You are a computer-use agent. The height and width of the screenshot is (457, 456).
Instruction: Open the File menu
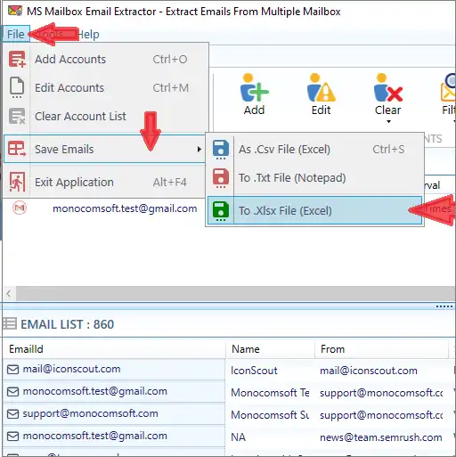16,34
